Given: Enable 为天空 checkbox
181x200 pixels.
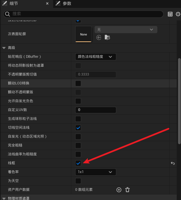Looking at the screenshot, I should [78, 181].
